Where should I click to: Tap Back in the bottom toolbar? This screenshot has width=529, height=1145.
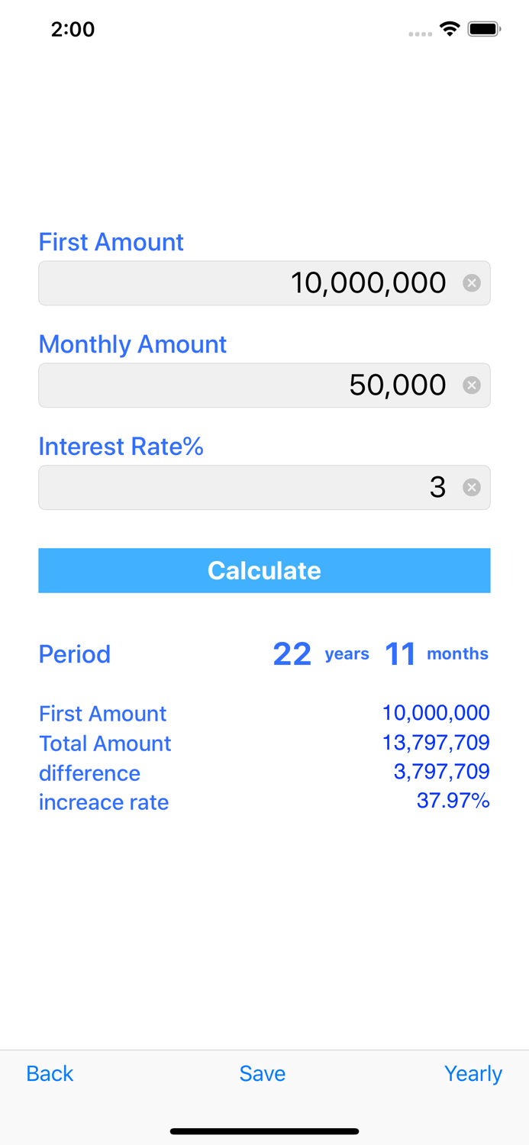(49, 1073)
